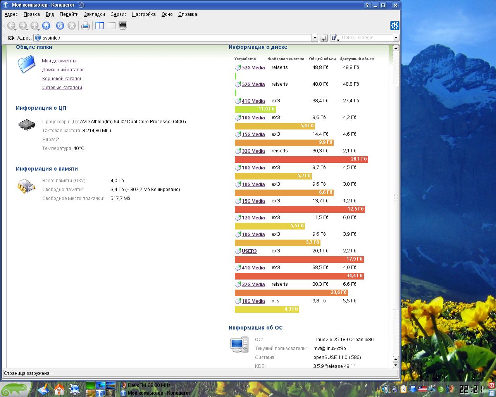The image size is (496, 397).
Task: Split the view with the two-pane icon
Action: click(100, 26)
